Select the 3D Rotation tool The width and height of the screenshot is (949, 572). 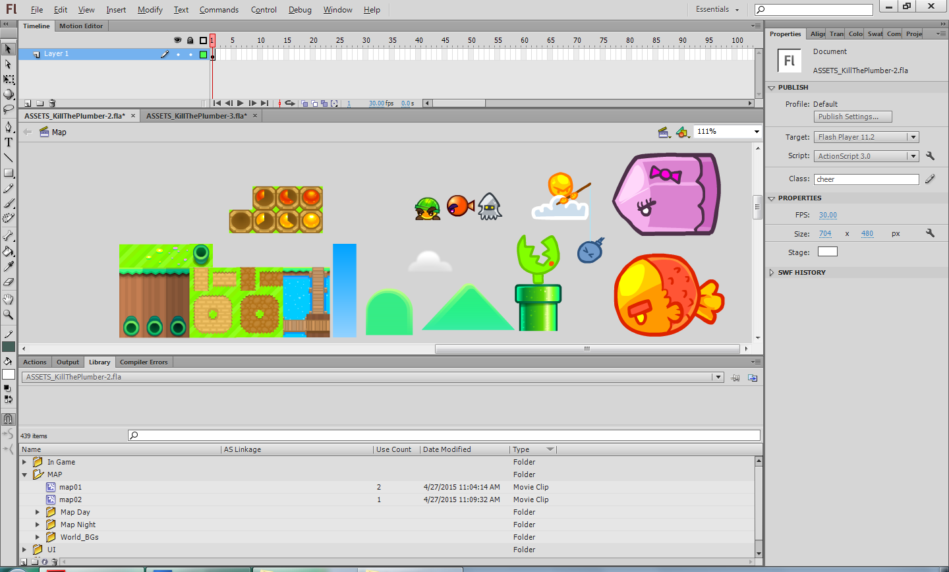click(x=9, y=94)
